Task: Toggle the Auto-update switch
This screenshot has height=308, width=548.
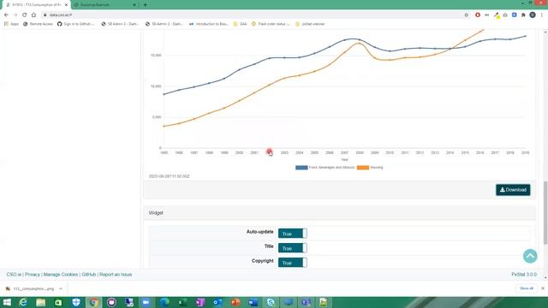Action: pyautogui.click(x=293, y=234)
